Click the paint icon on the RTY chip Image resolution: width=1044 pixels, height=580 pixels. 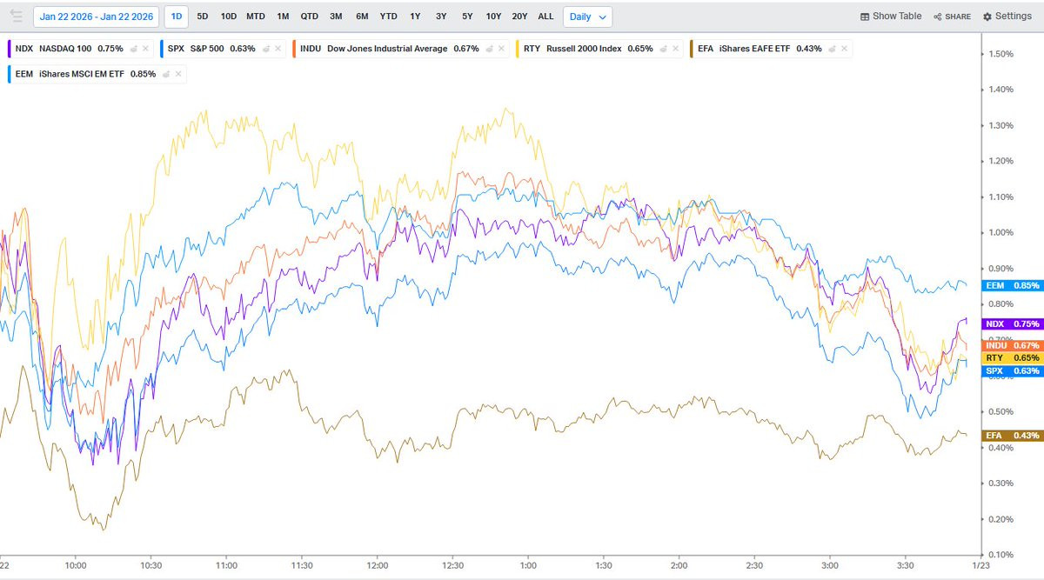point(662,49)
